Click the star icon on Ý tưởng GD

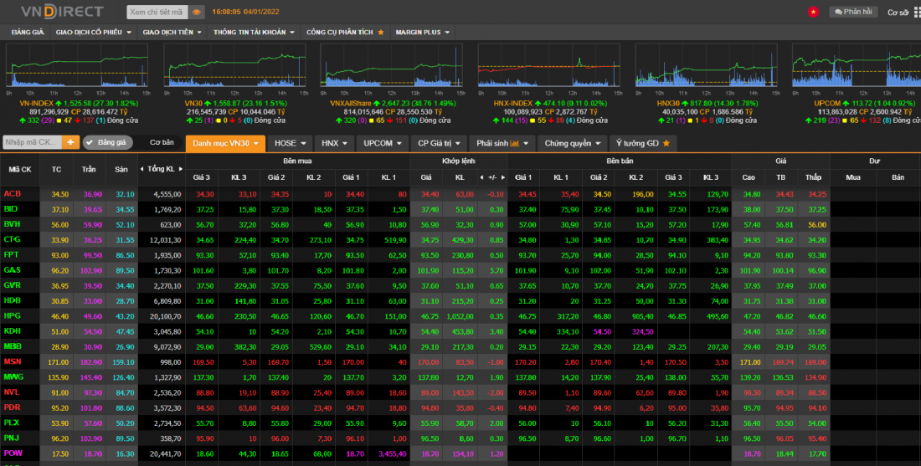666,143
